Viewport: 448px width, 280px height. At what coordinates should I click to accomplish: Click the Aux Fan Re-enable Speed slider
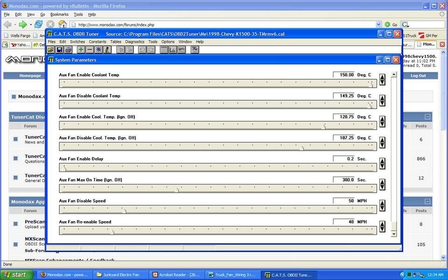pyautogui.click(x=218, y=231)
